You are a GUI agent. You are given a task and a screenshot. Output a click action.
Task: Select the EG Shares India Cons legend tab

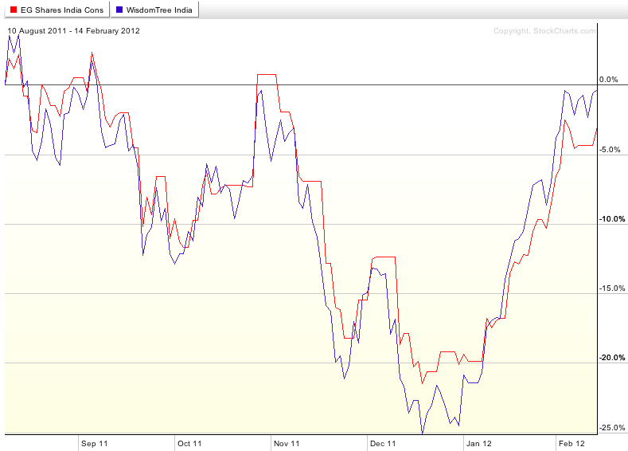tap(57, 10)
